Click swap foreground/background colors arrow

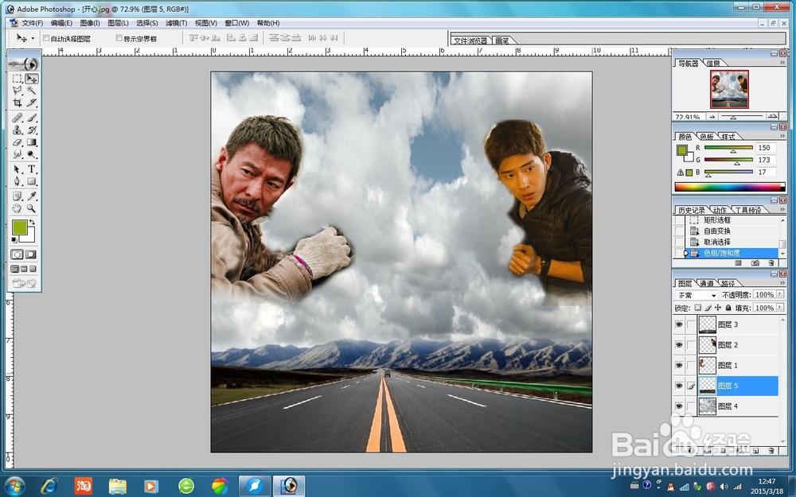33,222
